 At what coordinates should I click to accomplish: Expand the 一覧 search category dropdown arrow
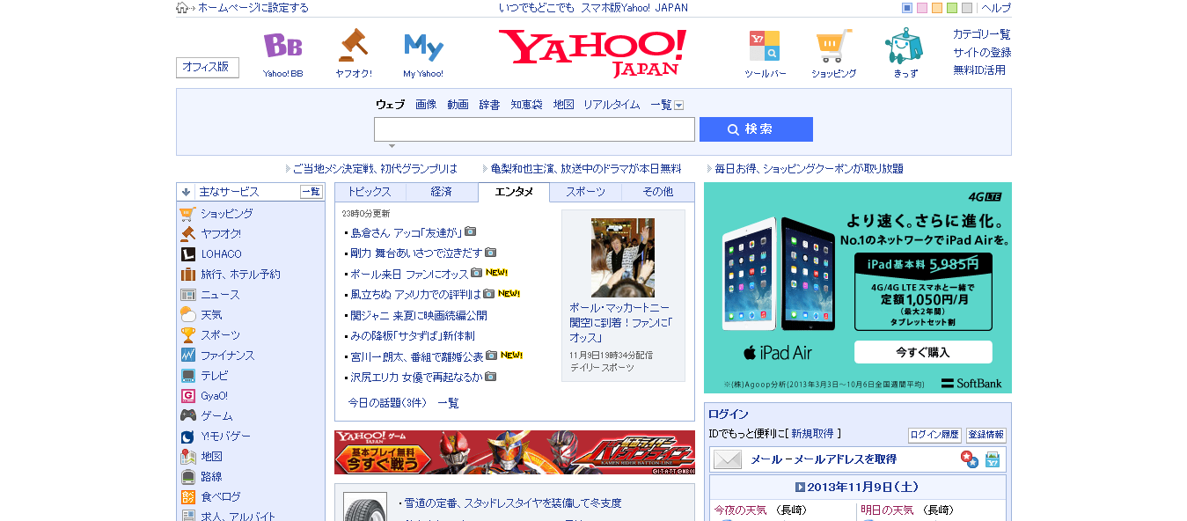tap(679, 106)
